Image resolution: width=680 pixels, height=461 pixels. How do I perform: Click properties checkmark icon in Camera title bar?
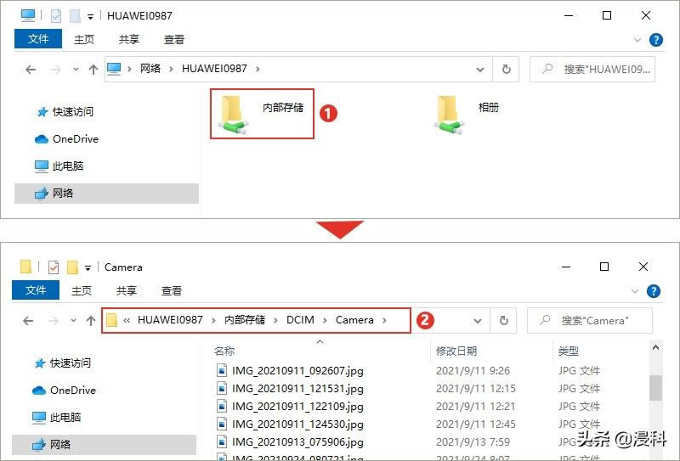tap(54, 267)
